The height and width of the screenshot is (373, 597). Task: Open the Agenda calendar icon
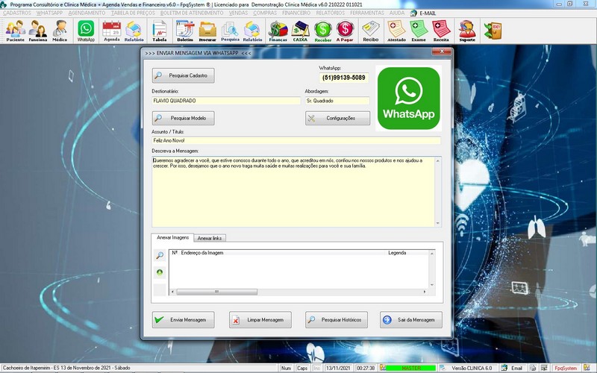111,30
